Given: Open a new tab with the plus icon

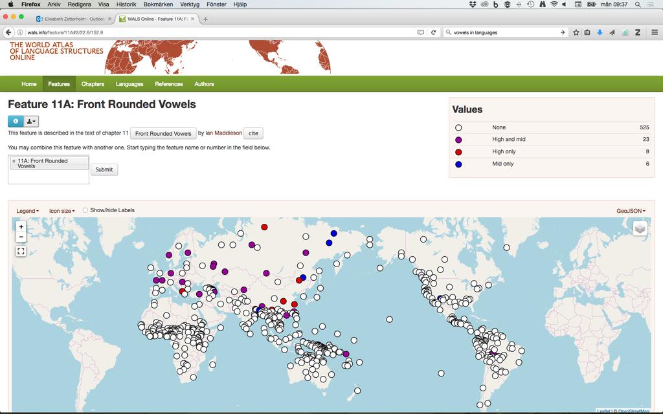Looking at the screenshot, I should click(x=205, y=19).
